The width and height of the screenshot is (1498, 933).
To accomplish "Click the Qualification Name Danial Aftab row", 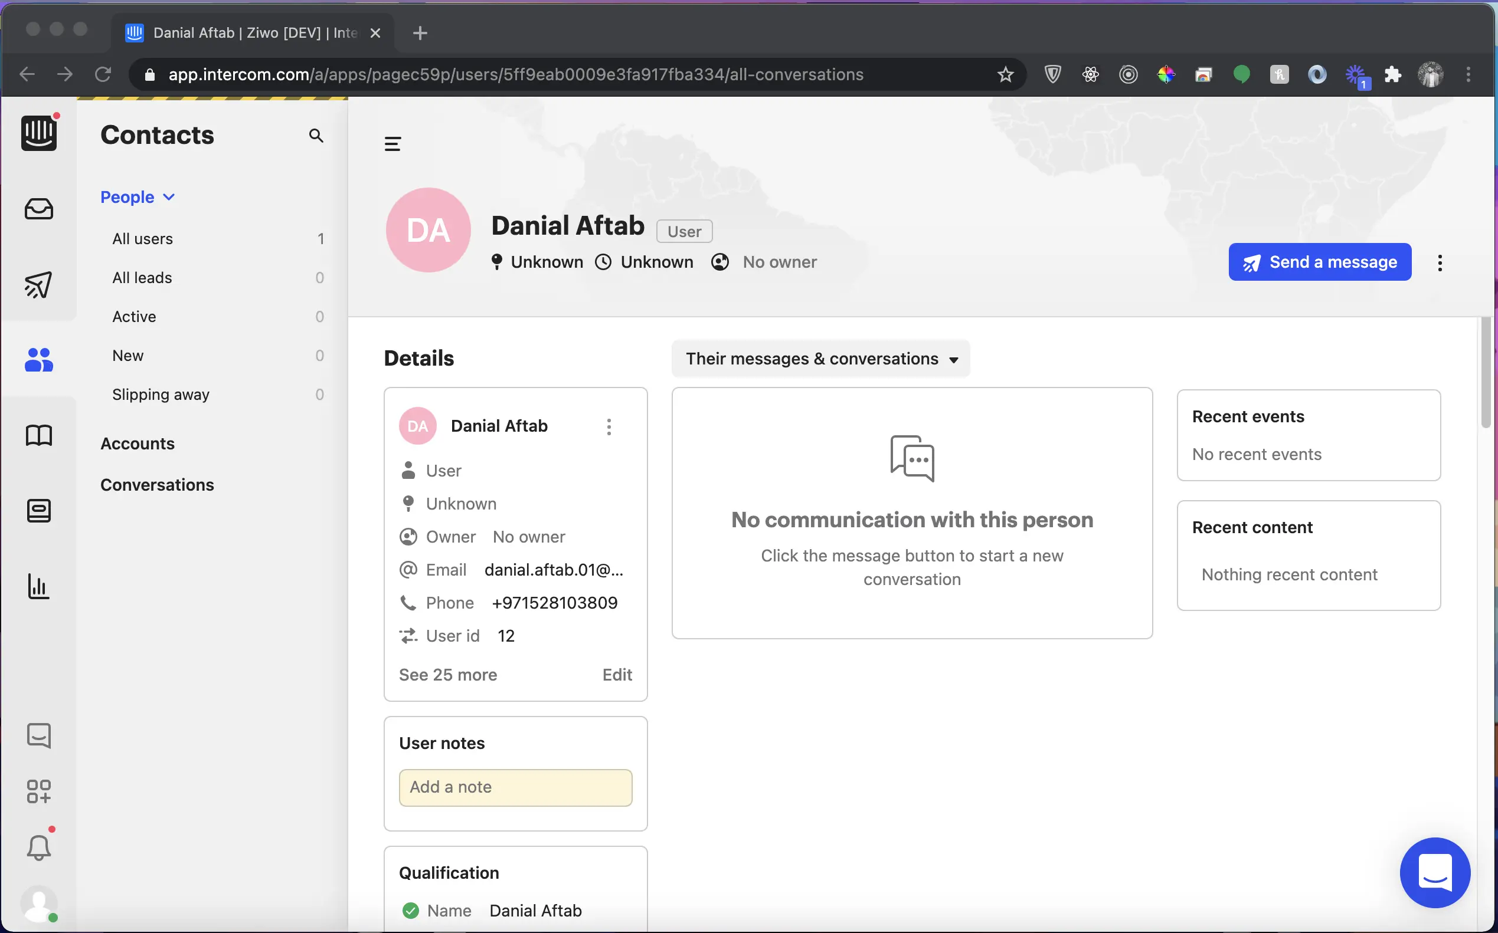I will (x=516, y=911).
